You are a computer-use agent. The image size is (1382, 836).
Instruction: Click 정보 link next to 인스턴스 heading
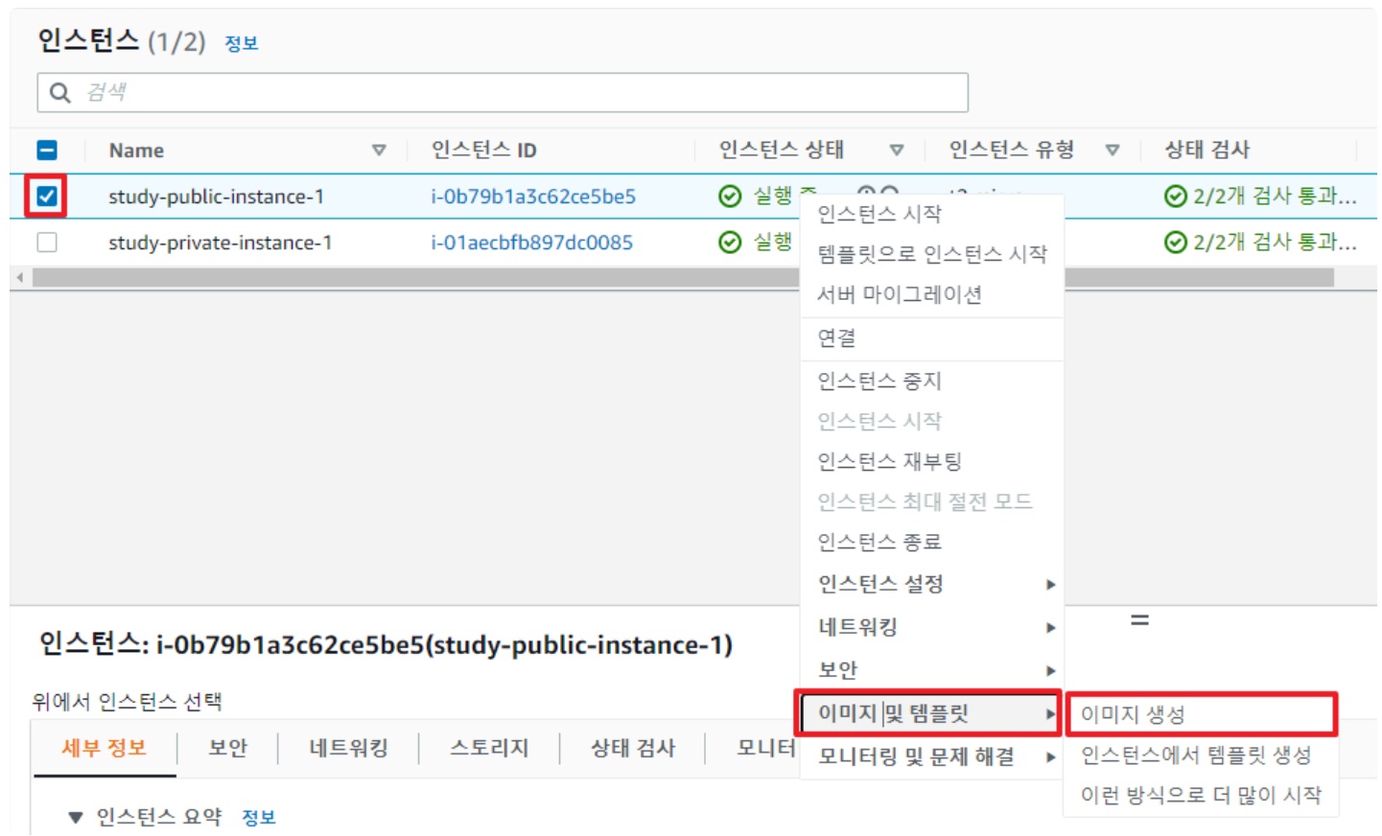coord(242,43)
